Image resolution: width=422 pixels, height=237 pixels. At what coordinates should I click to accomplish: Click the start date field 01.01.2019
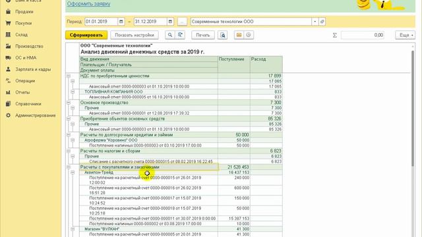pyautogui.click(x=101, y=22)
